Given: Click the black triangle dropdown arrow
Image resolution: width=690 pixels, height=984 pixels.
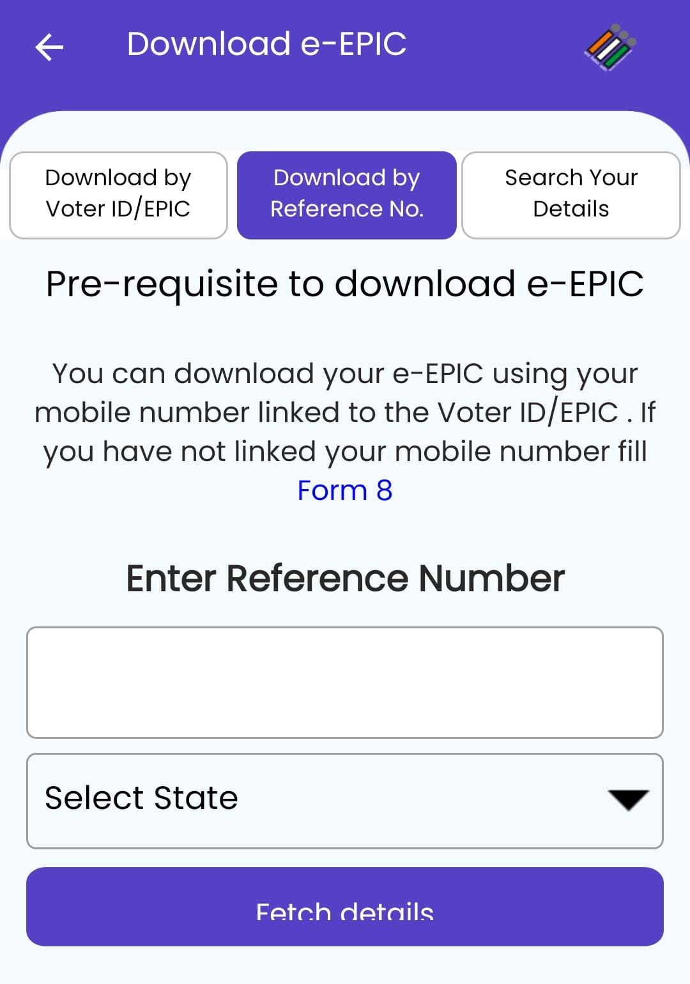Looking at the screenshot, I should (x=628, y=799).
